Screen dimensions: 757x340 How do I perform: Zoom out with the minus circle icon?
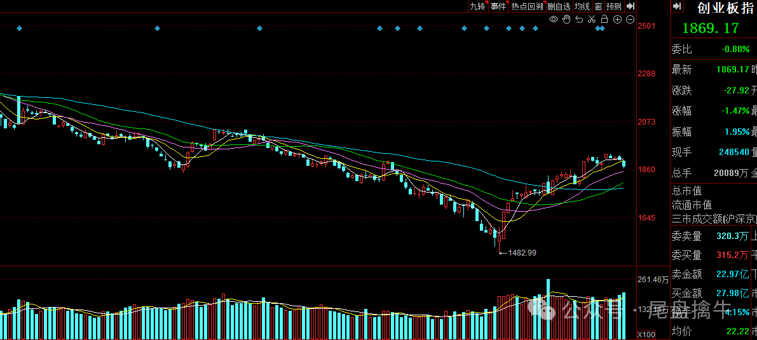pyautogui.click(x=630, y=20)
